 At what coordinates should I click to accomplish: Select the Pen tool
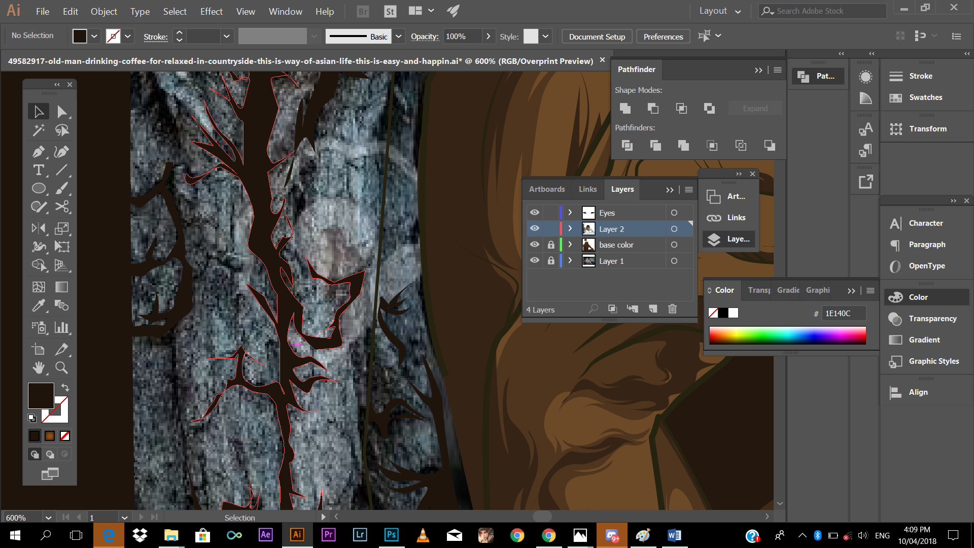tap(39, 152)
